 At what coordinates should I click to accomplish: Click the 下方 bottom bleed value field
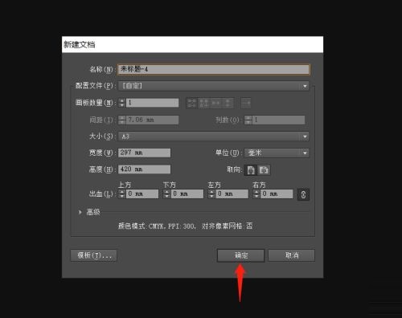click(187, 194)
